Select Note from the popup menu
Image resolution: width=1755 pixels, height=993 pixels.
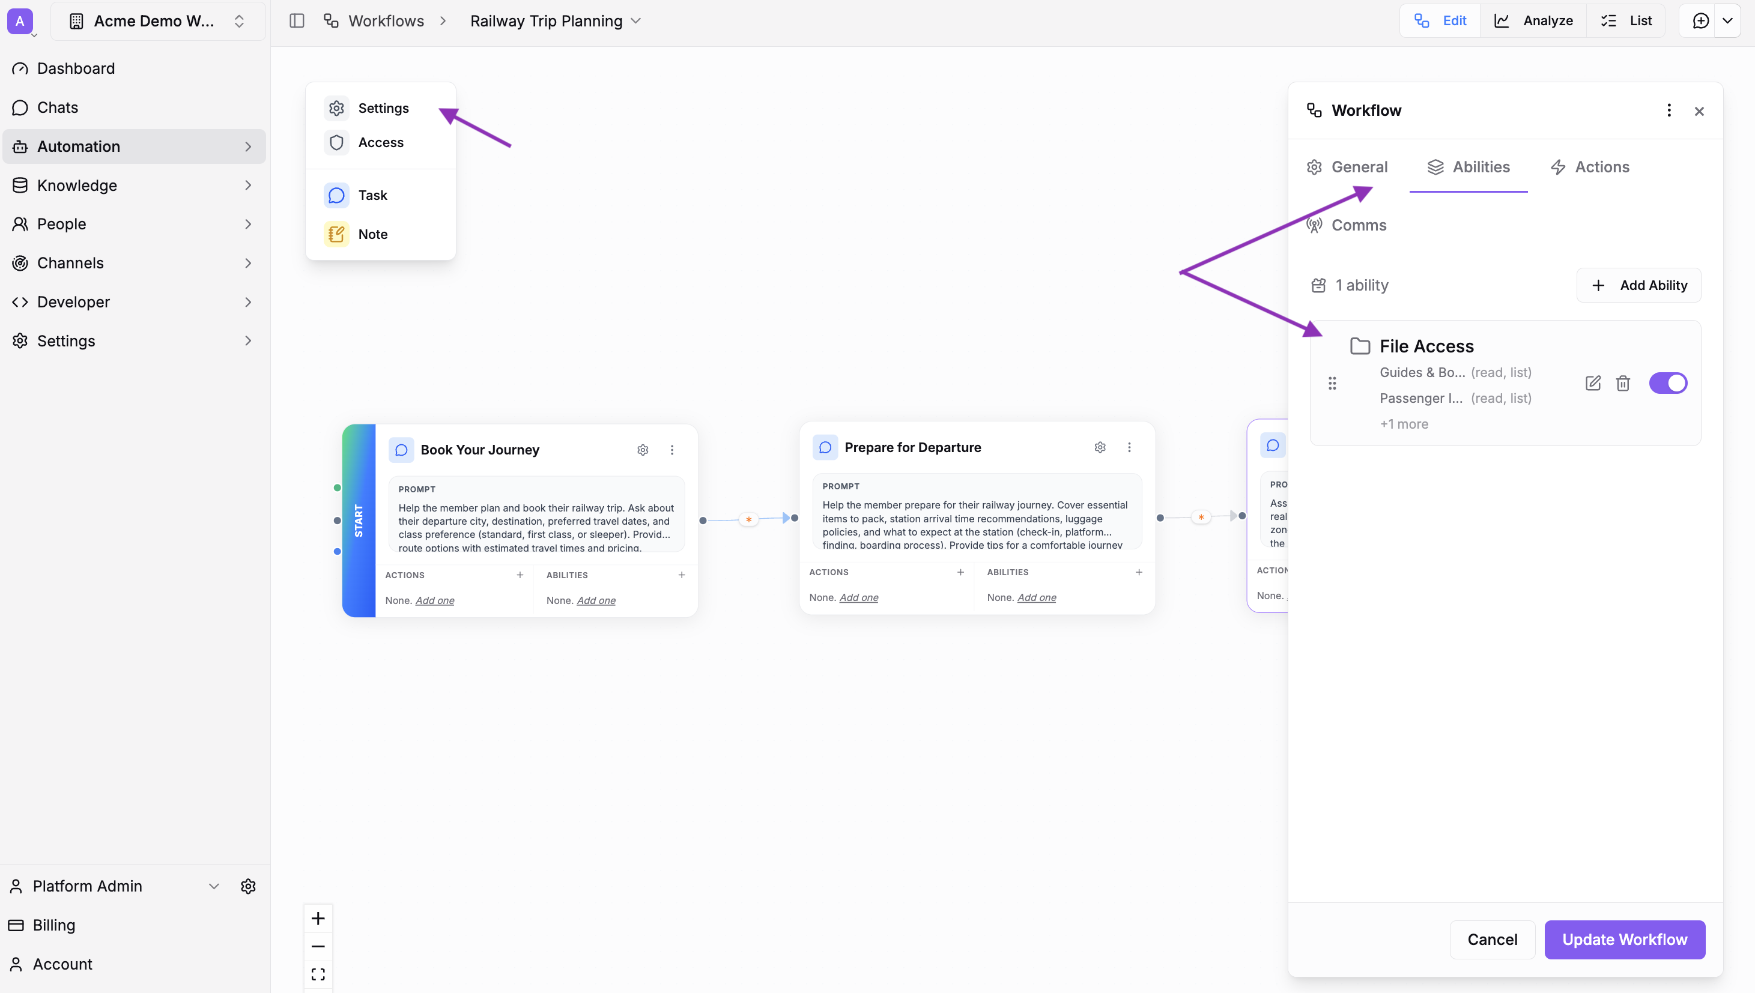372,234
